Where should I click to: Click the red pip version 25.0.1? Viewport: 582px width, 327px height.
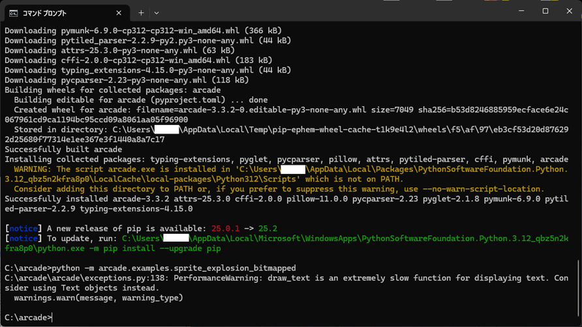[225, 229]
